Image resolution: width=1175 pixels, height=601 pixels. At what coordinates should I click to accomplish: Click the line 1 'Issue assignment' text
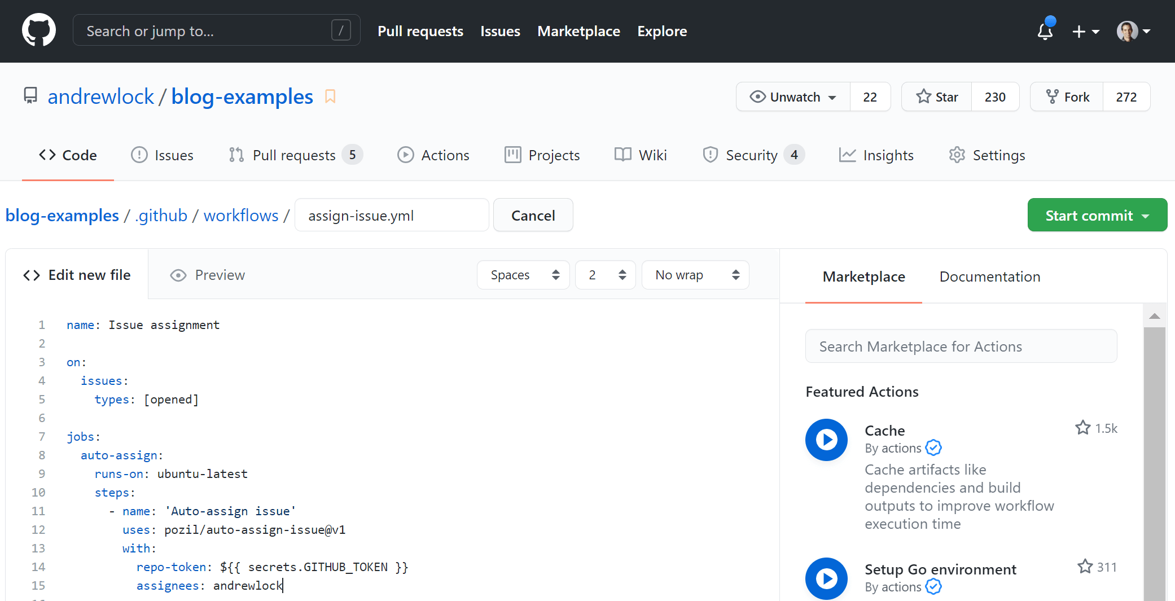click(x=164, y=324)
